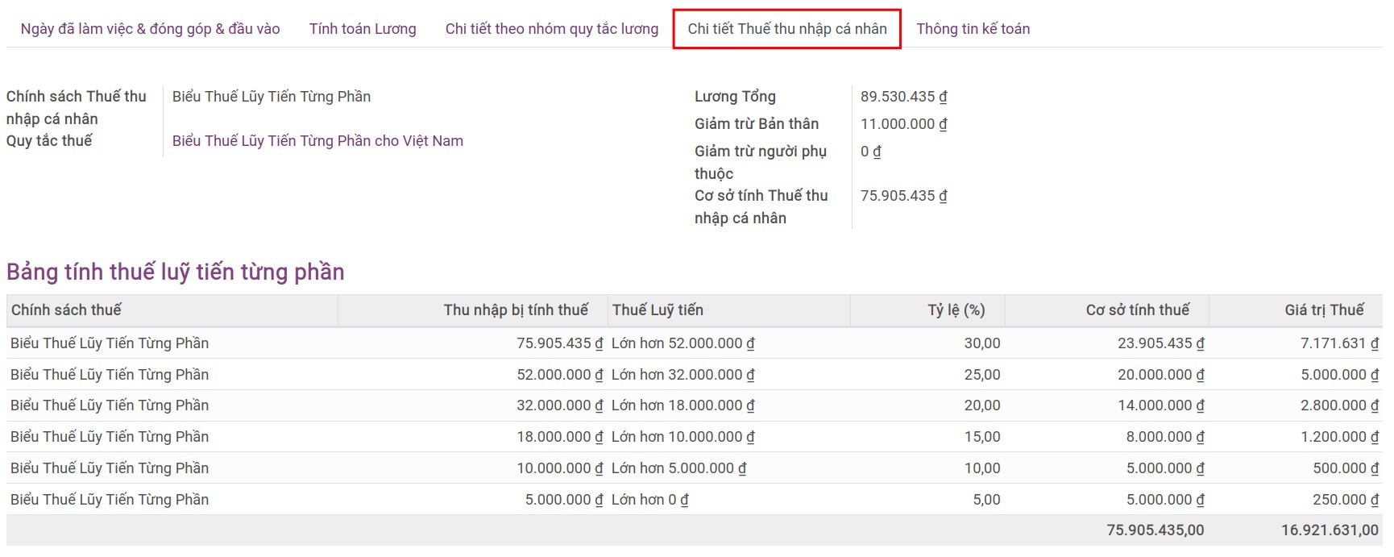
Task: Click the rate cell 25,00
Action: [982, 375]
